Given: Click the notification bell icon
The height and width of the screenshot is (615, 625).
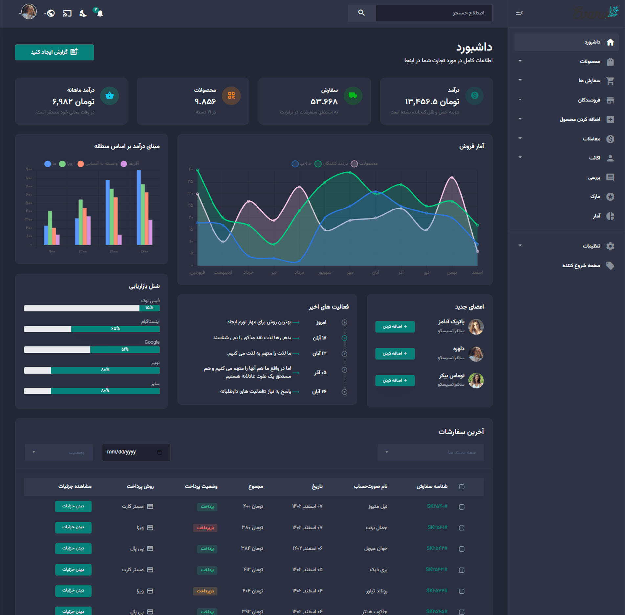Looking at the screenshot, I should point(100,13).
